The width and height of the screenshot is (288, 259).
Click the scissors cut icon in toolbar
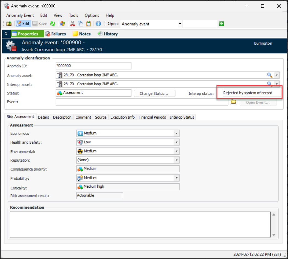tap(73, 24)
